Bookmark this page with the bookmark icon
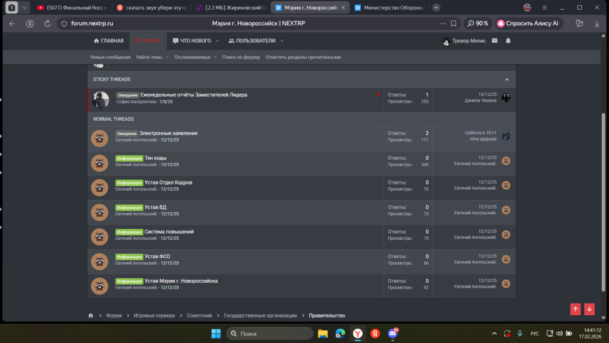This screenshot has width=609, height=343. (x=454, y=24)
